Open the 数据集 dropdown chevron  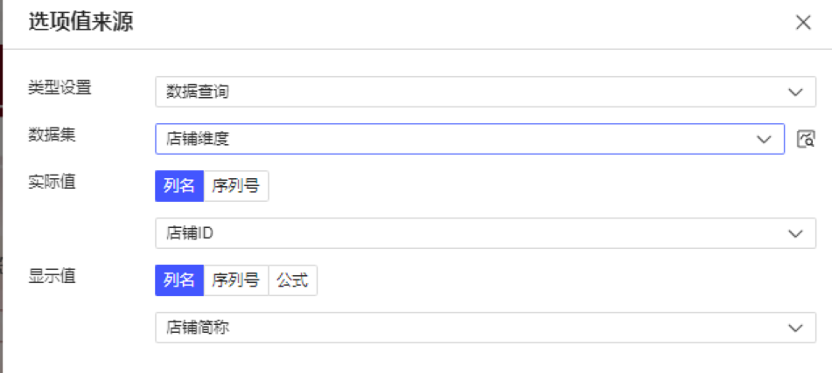tap(764, 140)
